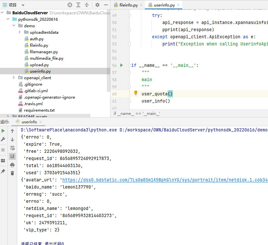Screen dimensions: 268x245
Task: Open filemanager.py in the project tree
Action: click(x=44, y=52)
